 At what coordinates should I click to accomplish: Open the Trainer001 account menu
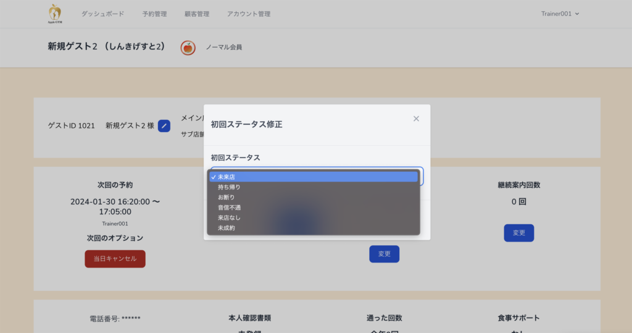click(560, 14)
